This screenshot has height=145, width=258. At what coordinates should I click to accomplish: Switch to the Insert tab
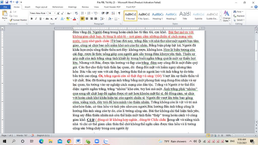click(x=27, y=7)
